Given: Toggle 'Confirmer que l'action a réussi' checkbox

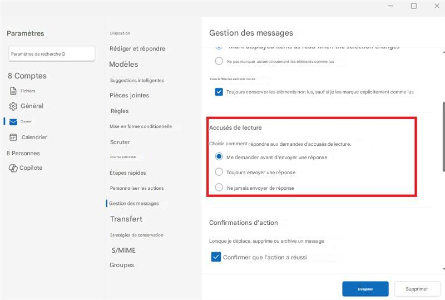Looking at the screenshot, I should (x=216, y=257).
